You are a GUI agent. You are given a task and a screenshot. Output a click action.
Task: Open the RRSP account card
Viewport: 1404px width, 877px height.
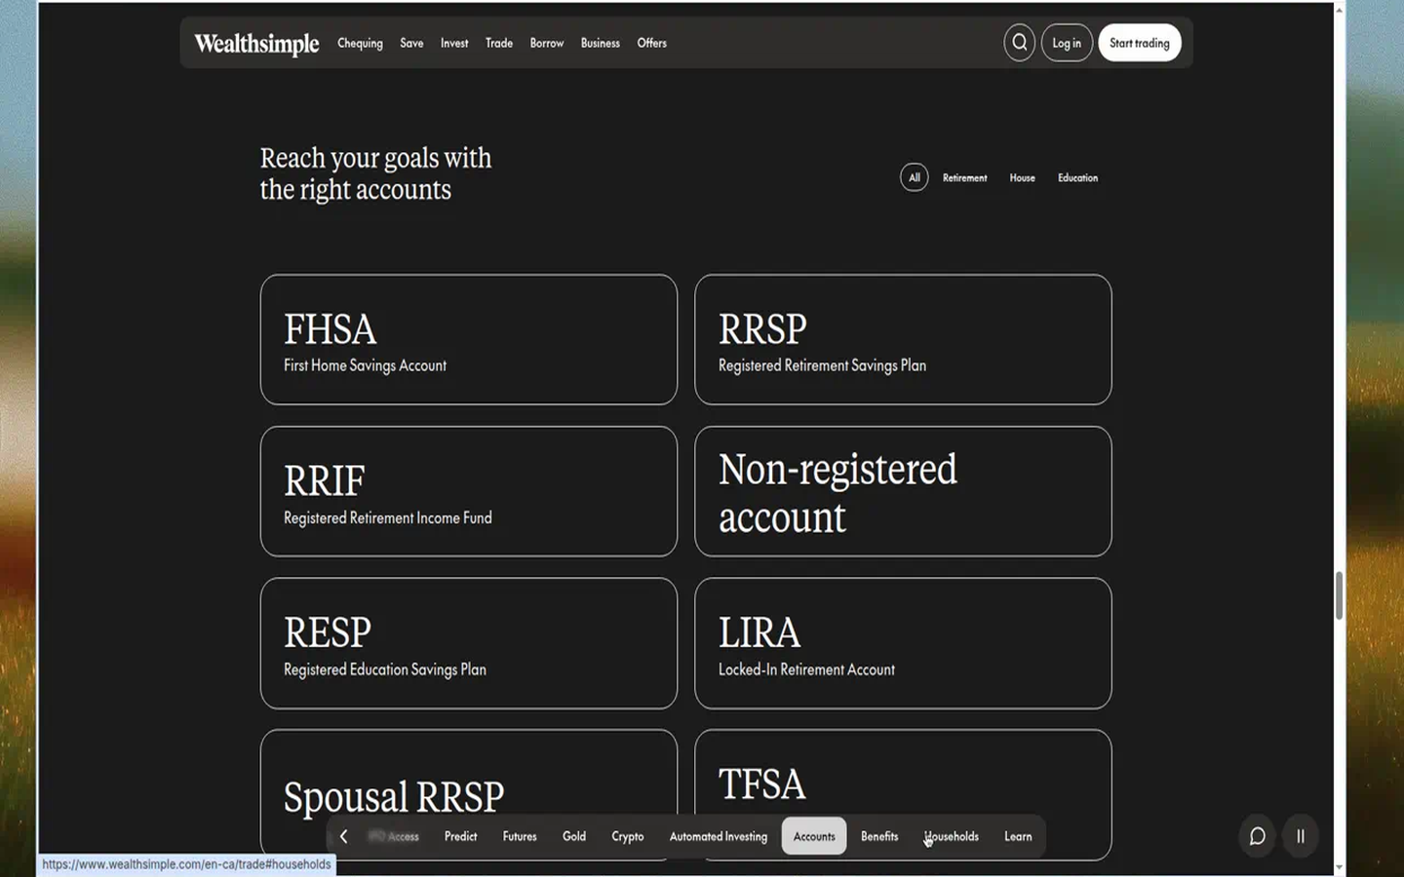(x=903, y=339)
